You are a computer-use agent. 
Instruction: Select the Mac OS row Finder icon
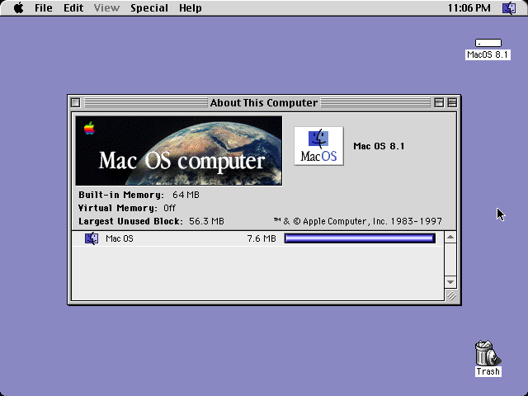click(x=92, y=238)
